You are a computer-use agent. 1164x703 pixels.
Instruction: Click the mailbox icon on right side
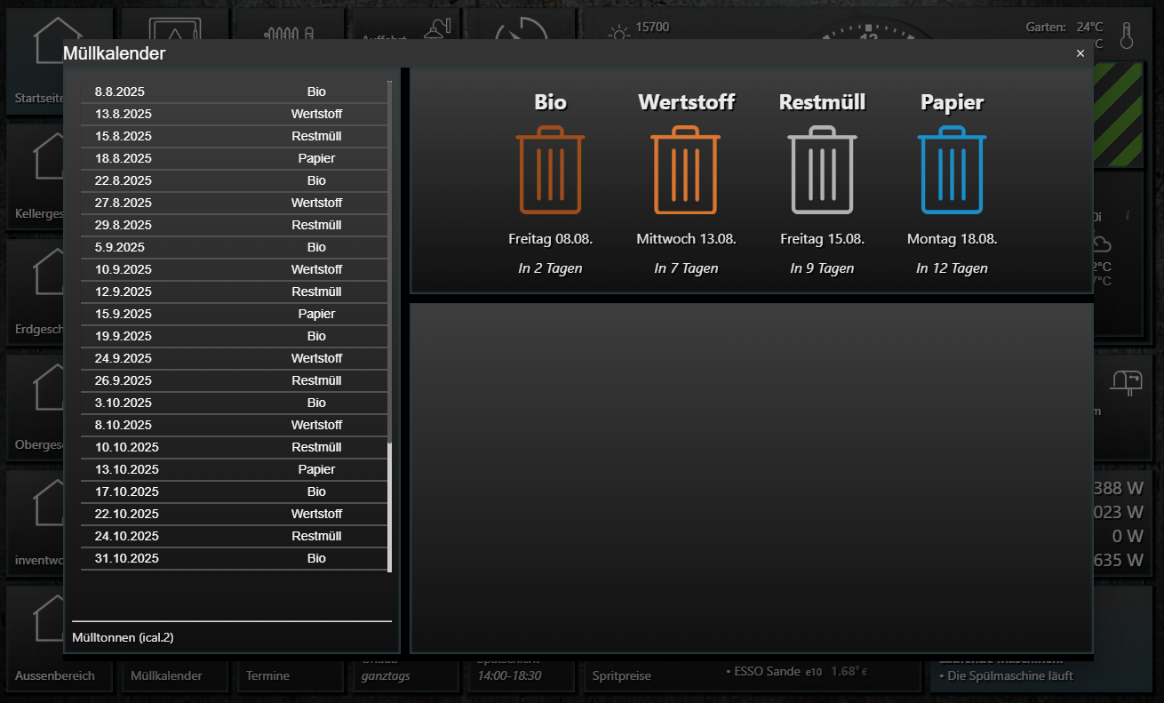tap(1126, 380)
